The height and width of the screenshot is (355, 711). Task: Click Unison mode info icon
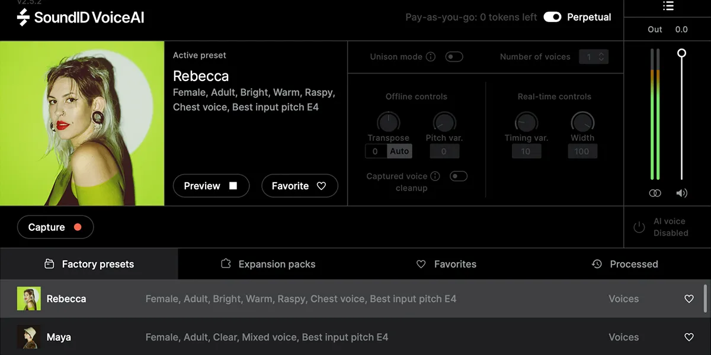tap(431, 57)
